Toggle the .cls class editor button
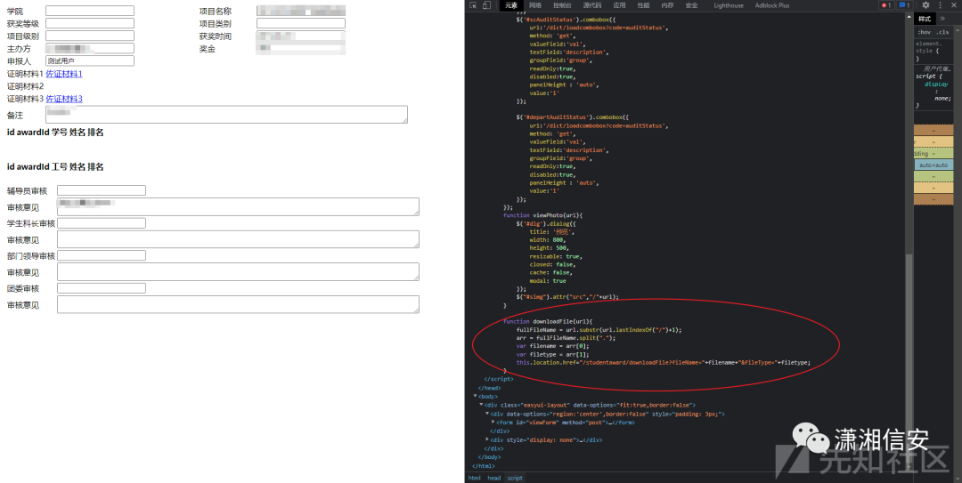Screen dimensions: 962x483 942,32
